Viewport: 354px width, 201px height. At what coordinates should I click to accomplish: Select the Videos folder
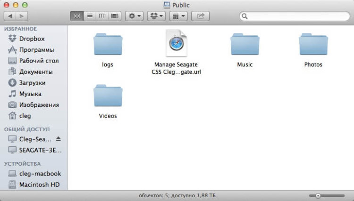point(108,97)
